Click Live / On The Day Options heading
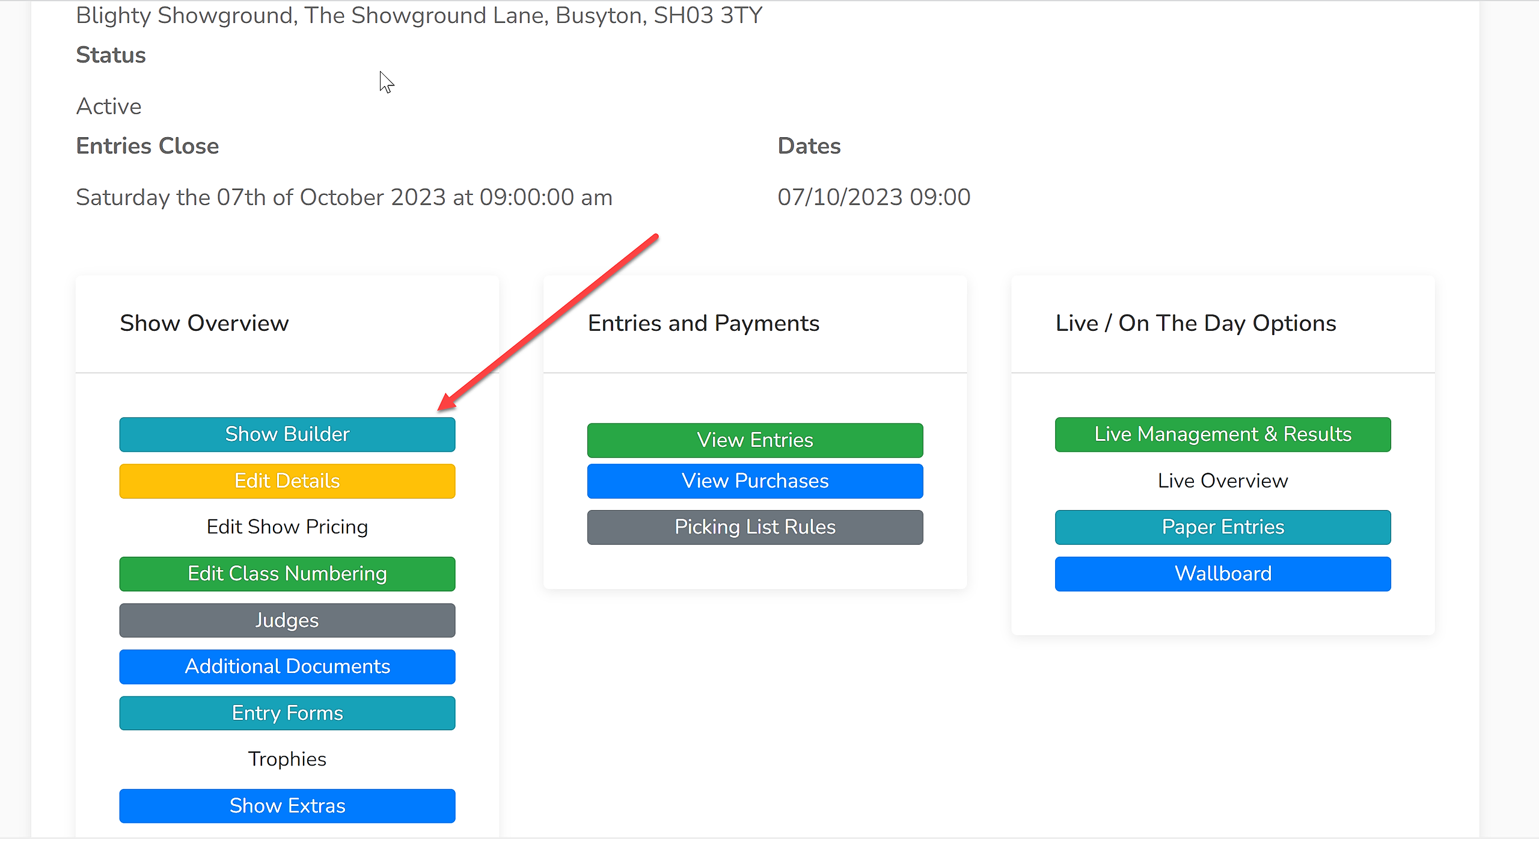This screenshot has height=845, width=1539. (x=1196, y=324)
